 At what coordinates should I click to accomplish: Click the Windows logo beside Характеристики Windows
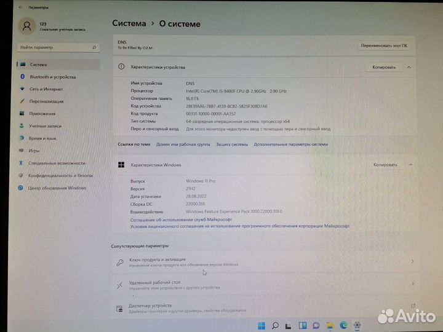click(121, 165)
